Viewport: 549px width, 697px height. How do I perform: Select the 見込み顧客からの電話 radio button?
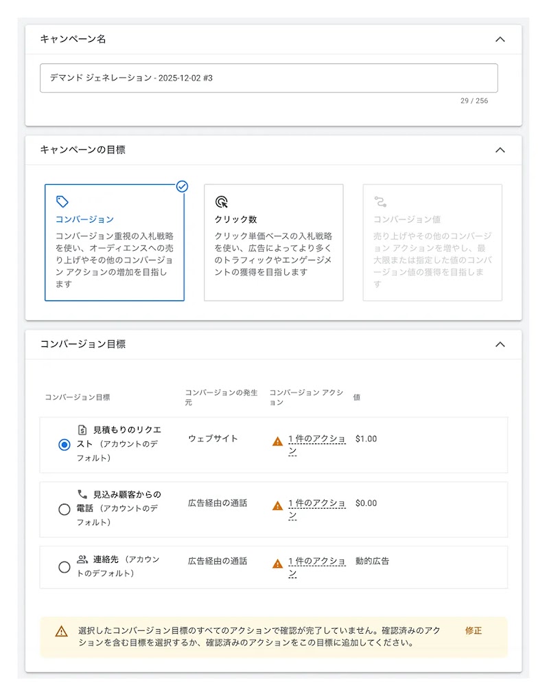[x=64, y=509]
